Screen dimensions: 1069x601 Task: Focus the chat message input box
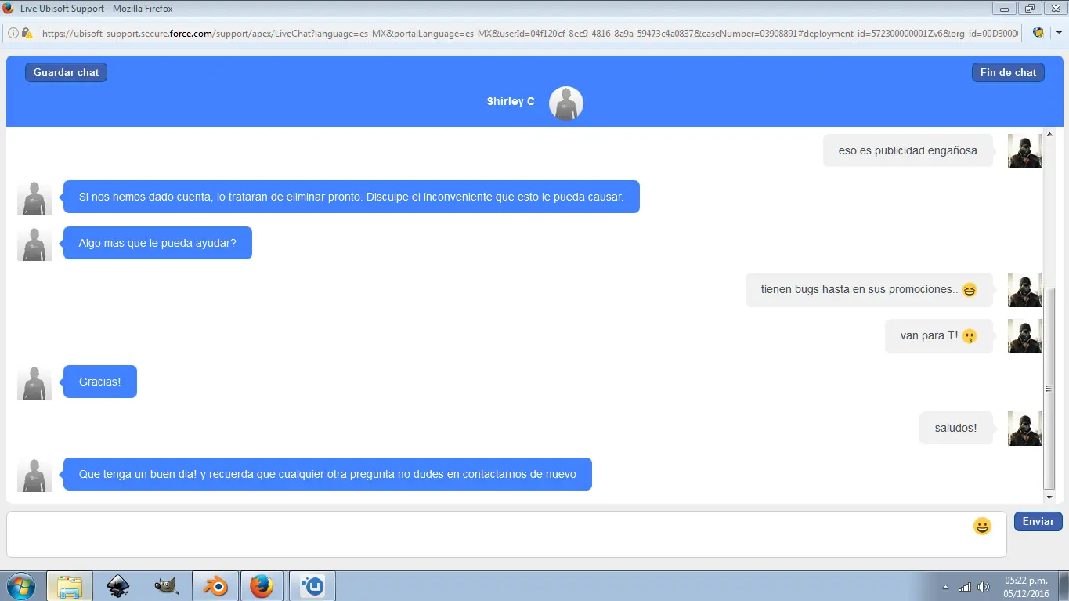pos(506,534)
